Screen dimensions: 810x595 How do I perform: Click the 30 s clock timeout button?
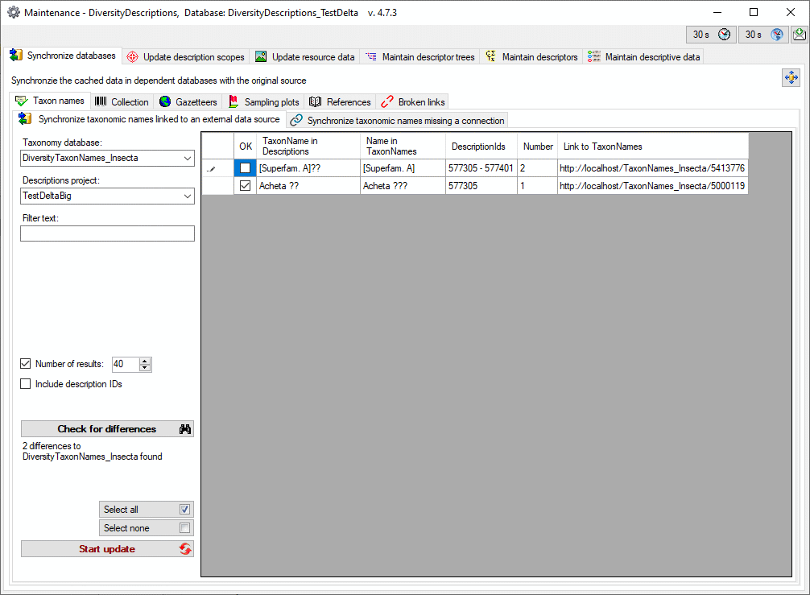coord(711,35)
